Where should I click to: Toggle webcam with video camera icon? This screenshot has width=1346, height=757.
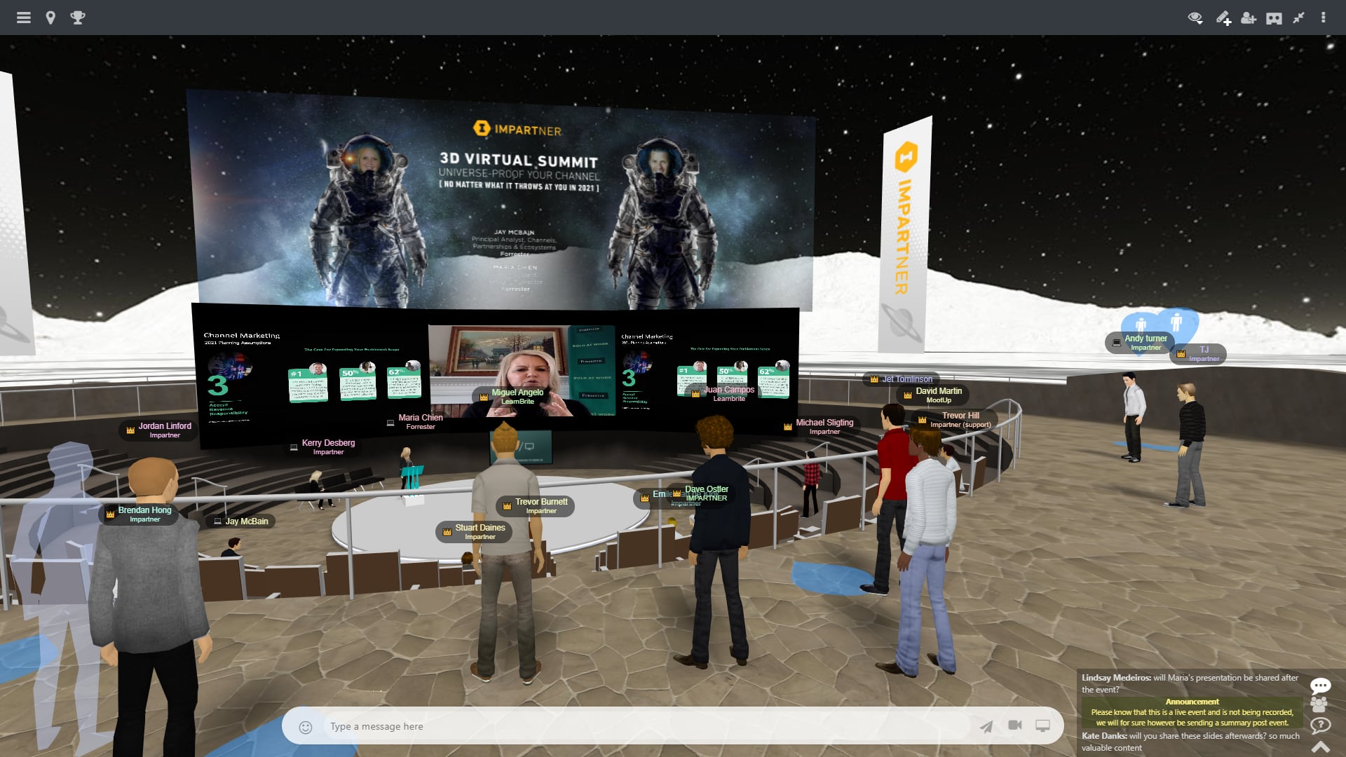(x=1014, y=725)
